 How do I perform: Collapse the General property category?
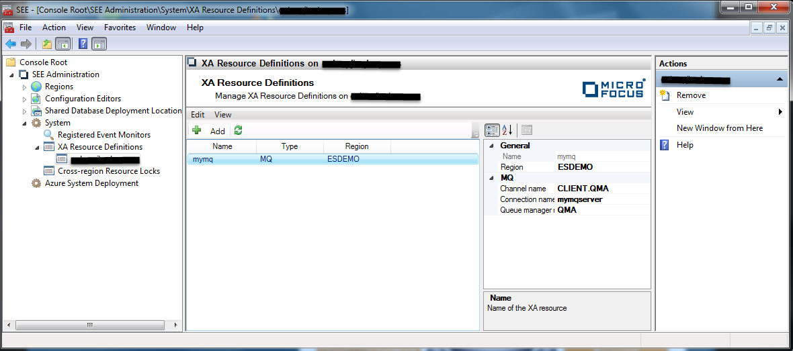491,146
